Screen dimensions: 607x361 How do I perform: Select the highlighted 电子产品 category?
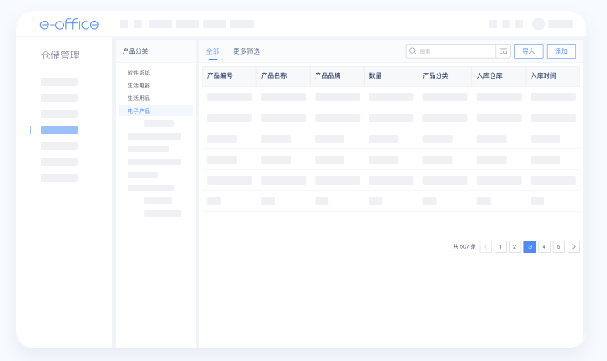coord(139,112)
